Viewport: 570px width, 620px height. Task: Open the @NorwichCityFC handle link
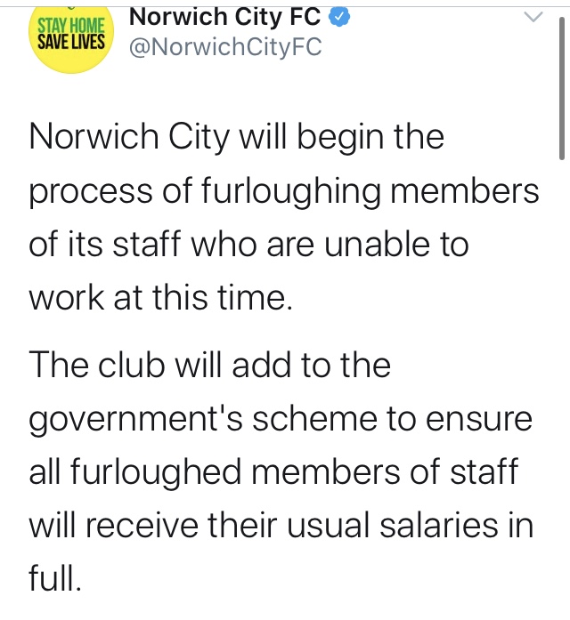[x=225, y=47]
